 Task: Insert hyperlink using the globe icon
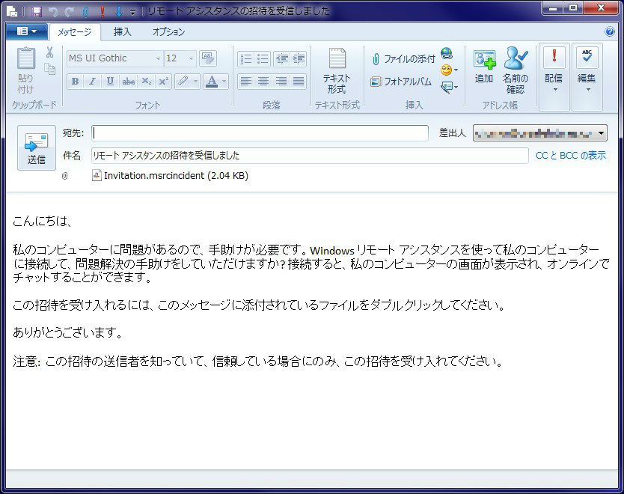click(x=447, y=52)
